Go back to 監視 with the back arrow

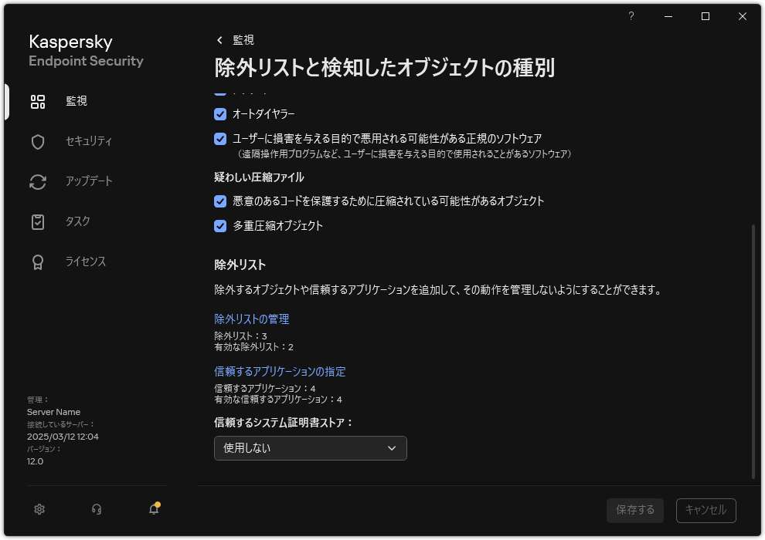click(x=218, y=39)
